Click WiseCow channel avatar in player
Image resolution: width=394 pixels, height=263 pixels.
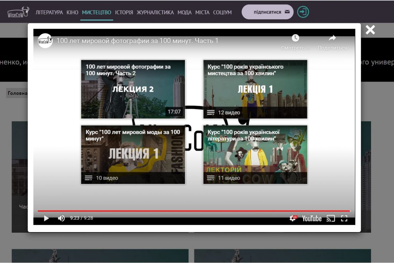click(x=45, y=41)
